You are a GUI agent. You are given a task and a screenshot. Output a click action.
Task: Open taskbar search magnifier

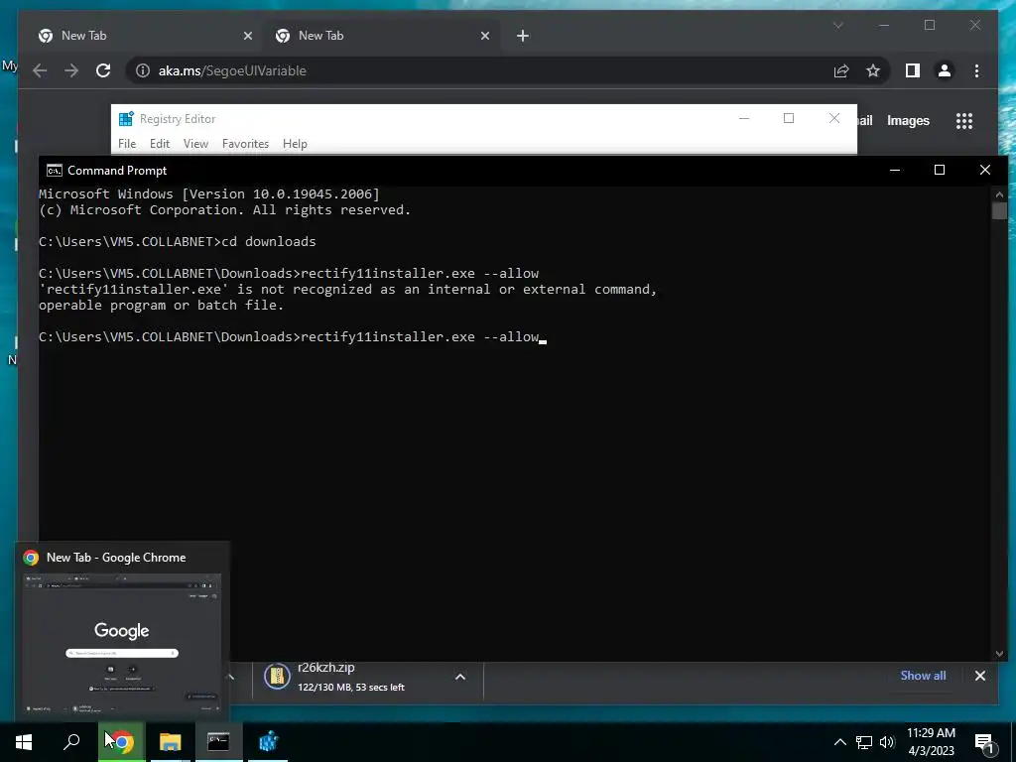(71, 741)
